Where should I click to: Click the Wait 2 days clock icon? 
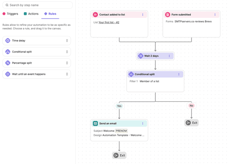click(141, 56)
